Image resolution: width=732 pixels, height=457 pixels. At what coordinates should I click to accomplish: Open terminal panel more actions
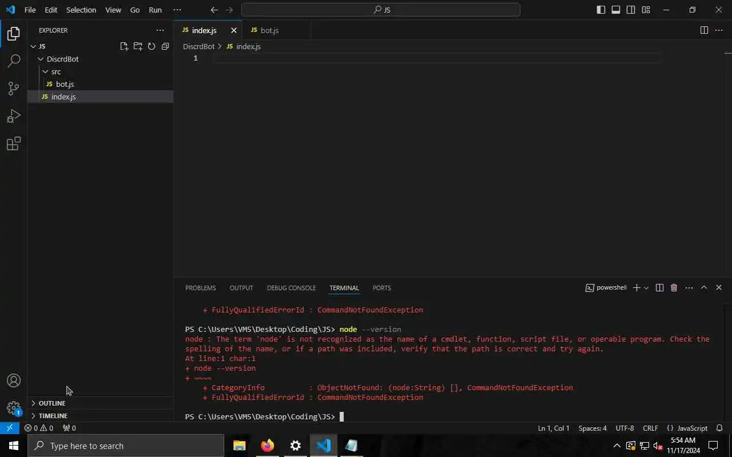[x=689, y=288]
